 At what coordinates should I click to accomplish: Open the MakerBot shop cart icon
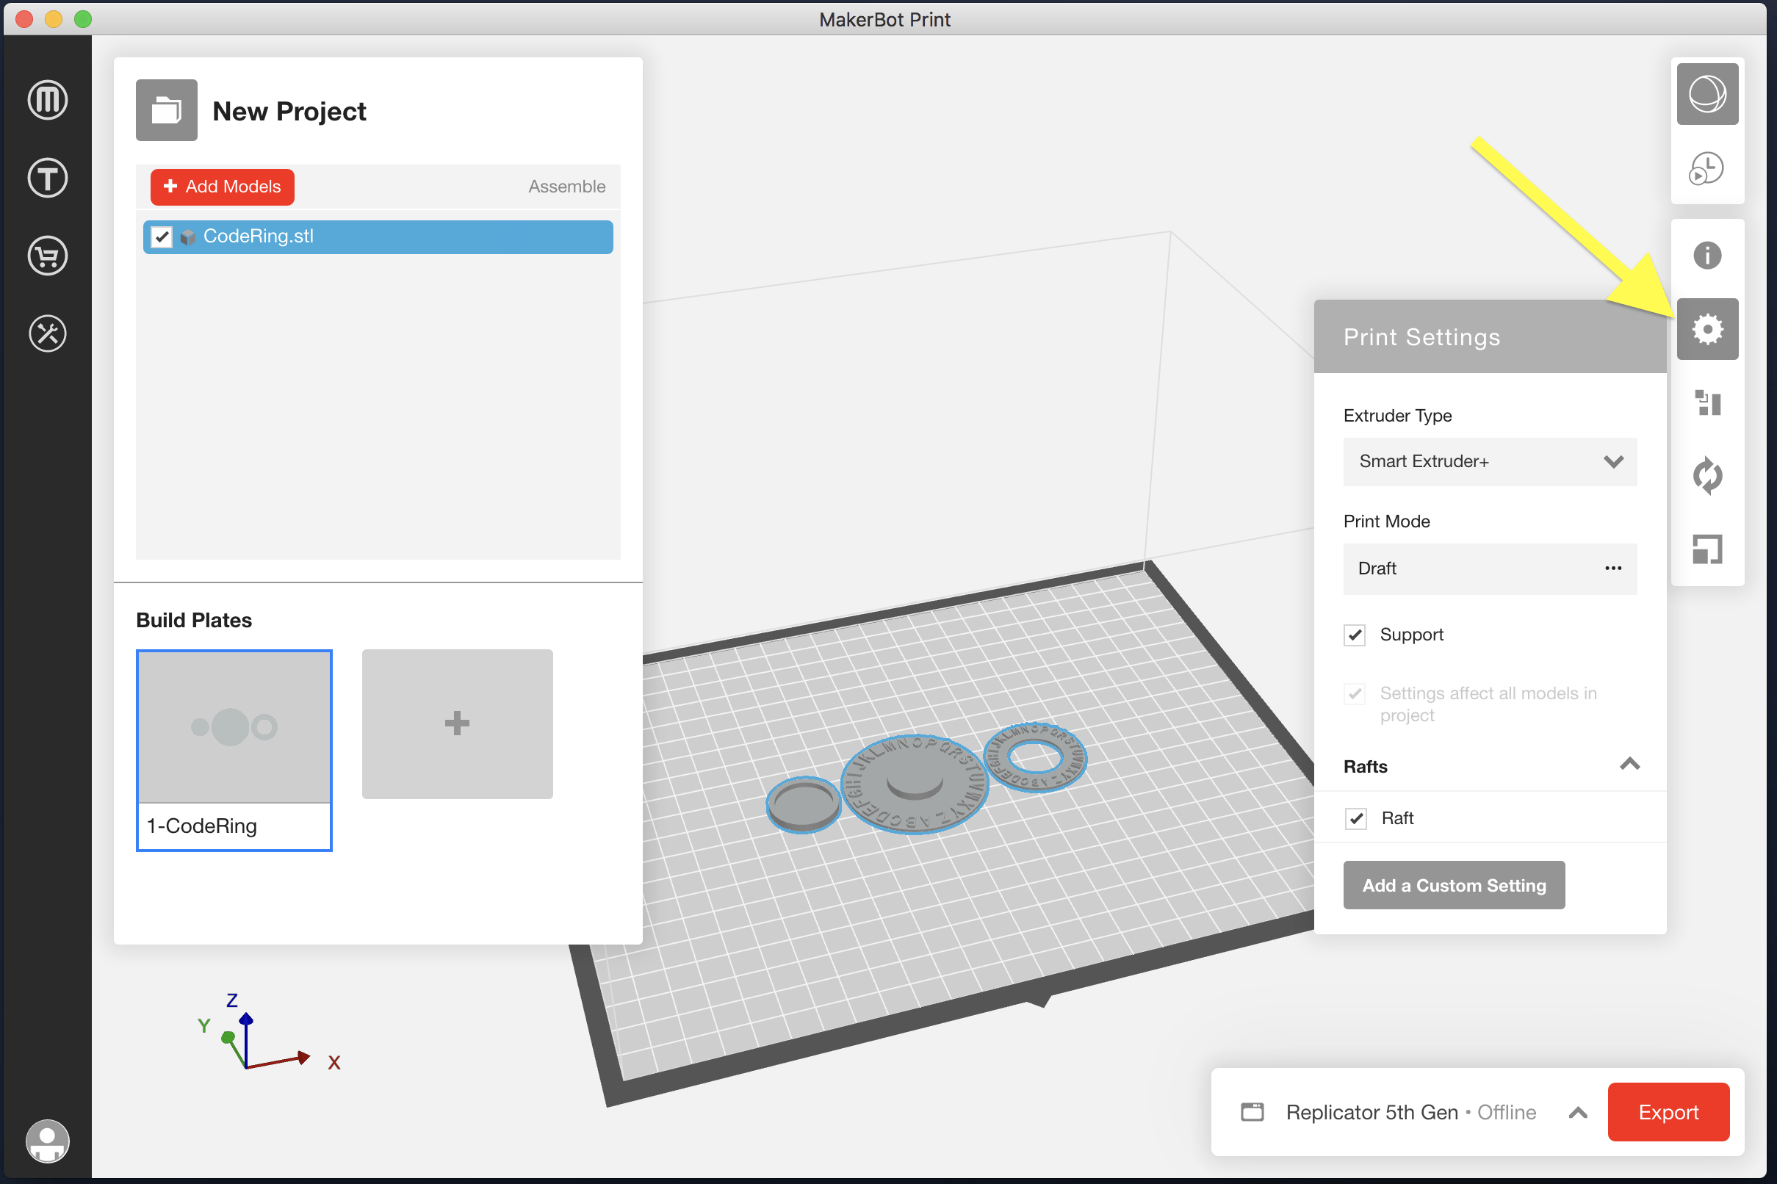pos(47,256)
